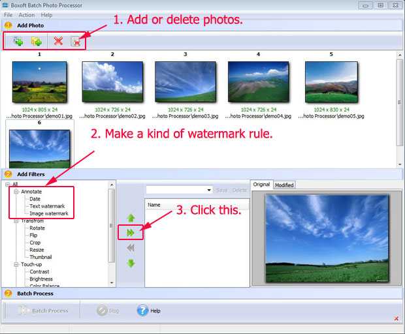The image size is (405, 334).
Task: Click filter tree scrollbar up arrow
Action: [112, 185]
